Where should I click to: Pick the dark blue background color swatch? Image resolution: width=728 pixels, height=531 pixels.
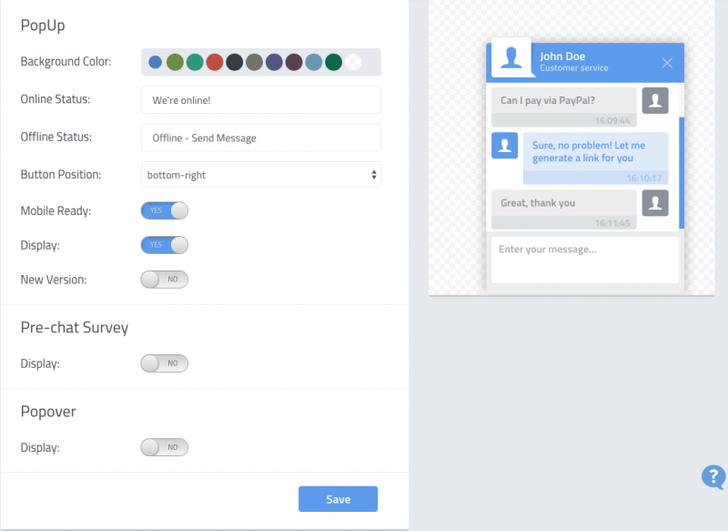click(x=153, y=62)
